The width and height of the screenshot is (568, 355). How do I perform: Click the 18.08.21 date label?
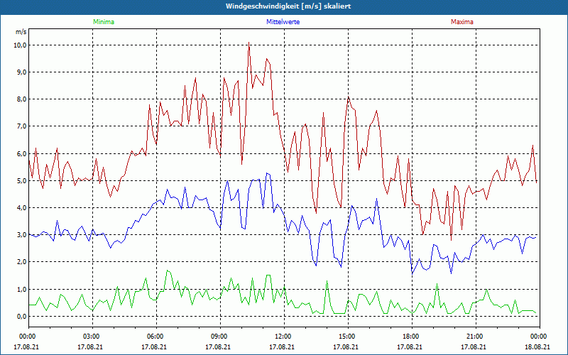coord(538,347)
